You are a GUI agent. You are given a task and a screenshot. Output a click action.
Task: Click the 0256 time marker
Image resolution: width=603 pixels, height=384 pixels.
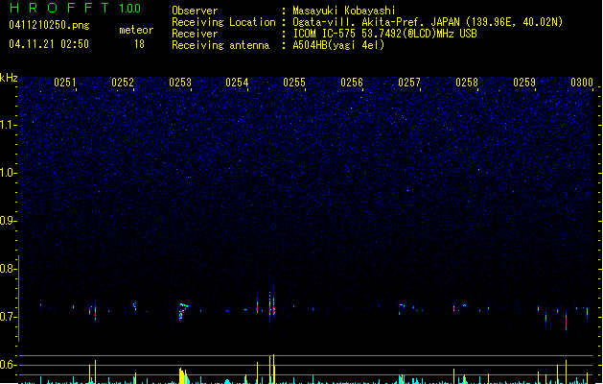pyautogui.click(x=352, y=83)
